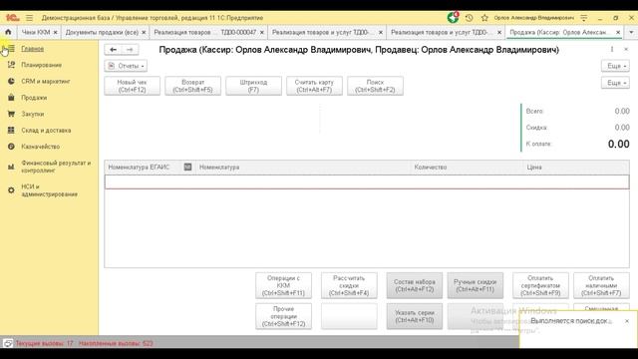Click the Количество column header
The image size is (638, 359).
(x=467, y=168)
